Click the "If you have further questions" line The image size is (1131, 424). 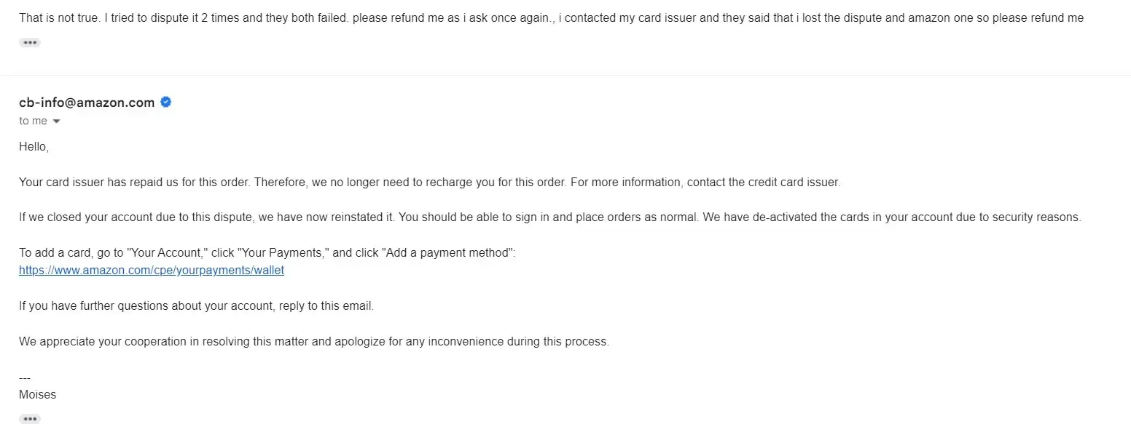[196, 306]
